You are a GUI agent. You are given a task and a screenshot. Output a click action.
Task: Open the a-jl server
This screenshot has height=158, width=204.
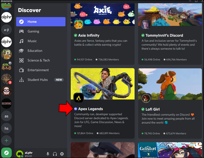coord(6,30)
